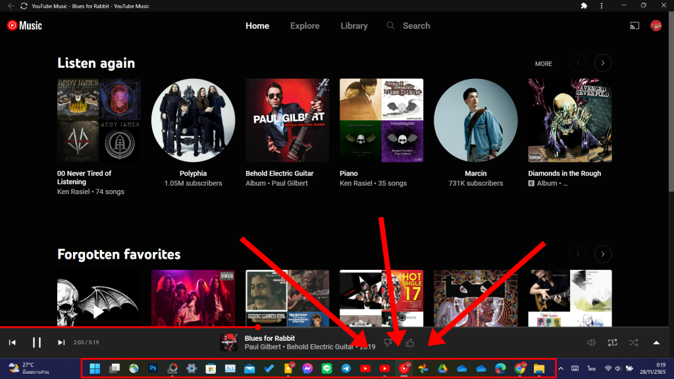
Task: Open the Library tab
Action: [353, 26]
